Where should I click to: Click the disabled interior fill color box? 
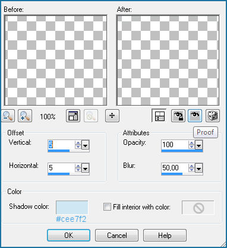(x=198, y=207)
